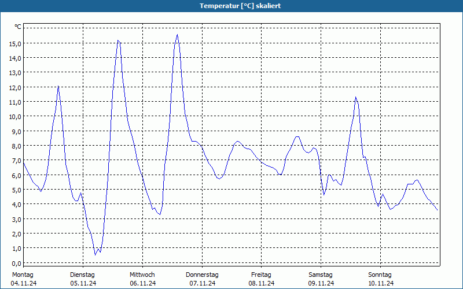Click the 13,0 axis value

pyautogui.click(x=15, y=73)
